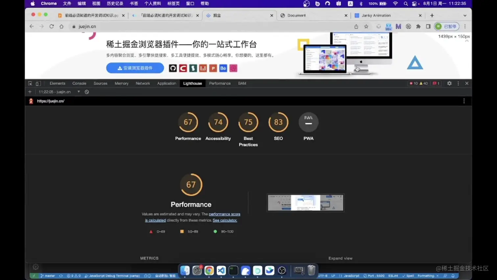Click the 安装浏览器插件 install button

[135, 68]
